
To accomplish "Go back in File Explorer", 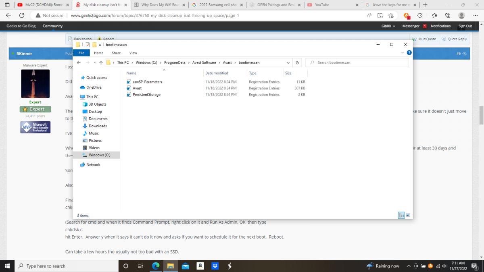I will 79,62.
